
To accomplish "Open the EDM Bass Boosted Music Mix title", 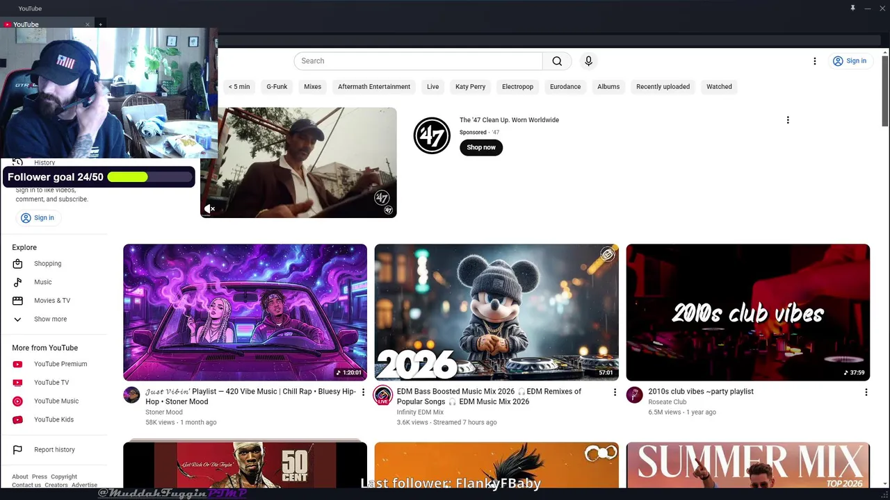I will click(x=489, y=397).
